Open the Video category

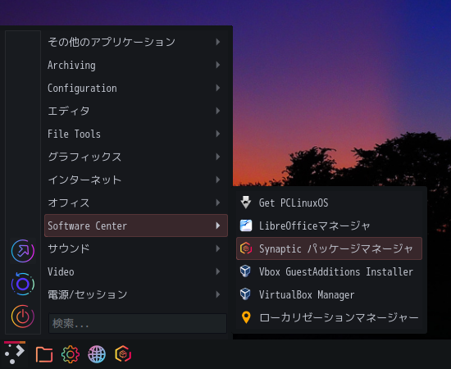(136, 271)
